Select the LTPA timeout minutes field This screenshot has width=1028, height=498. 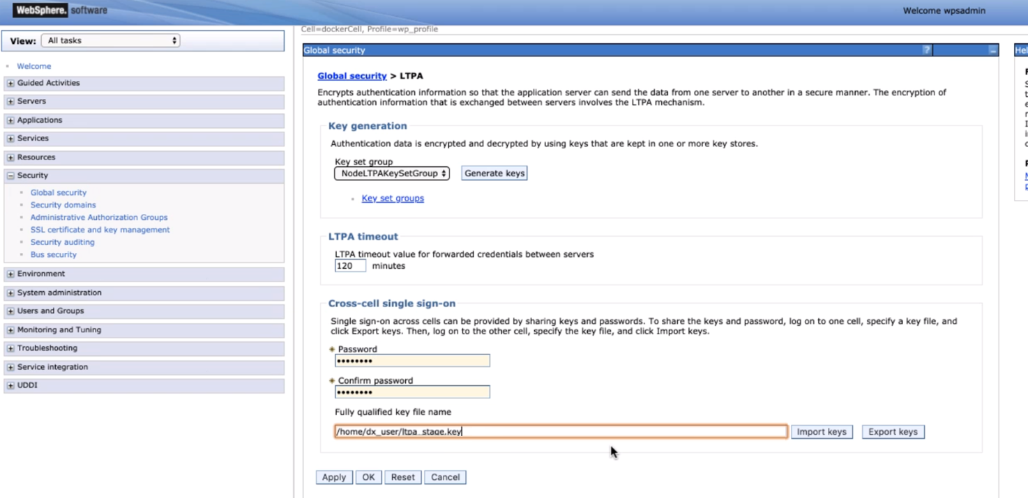click(x=349, y=265)
